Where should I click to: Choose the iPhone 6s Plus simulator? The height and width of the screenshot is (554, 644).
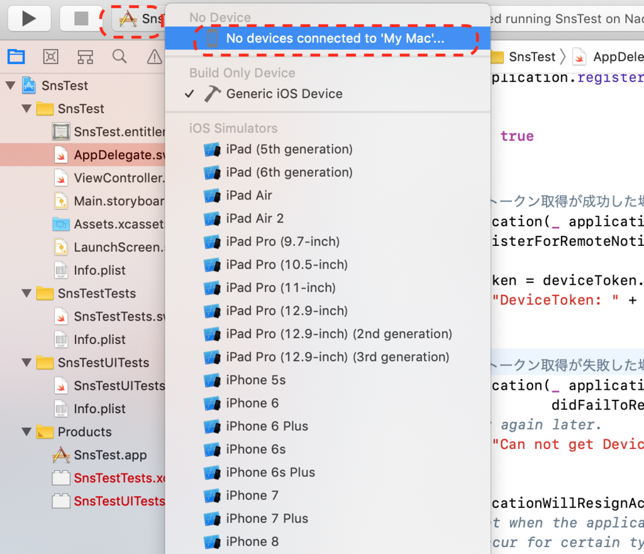(328, 472)
